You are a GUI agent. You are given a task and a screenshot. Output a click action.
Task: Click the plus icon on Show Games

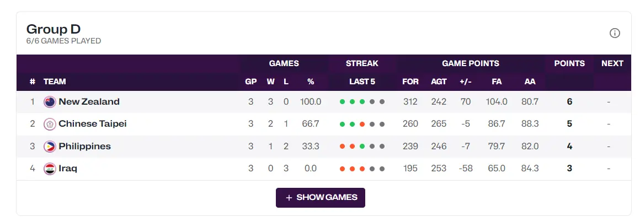point(289,198)
